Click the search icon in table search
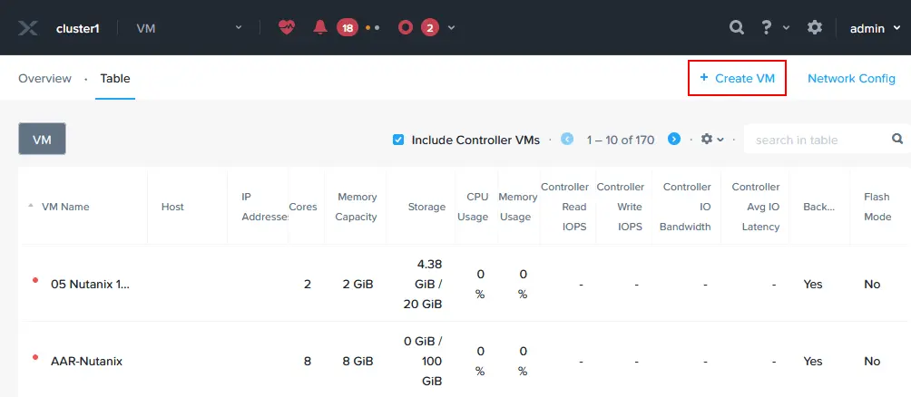Screen dimensions: 911x397 [897, 139]
